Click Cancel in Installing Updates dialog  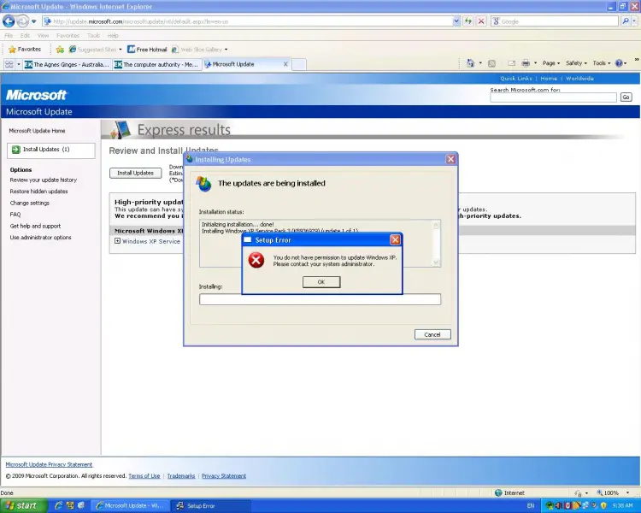tap(432, 334)
